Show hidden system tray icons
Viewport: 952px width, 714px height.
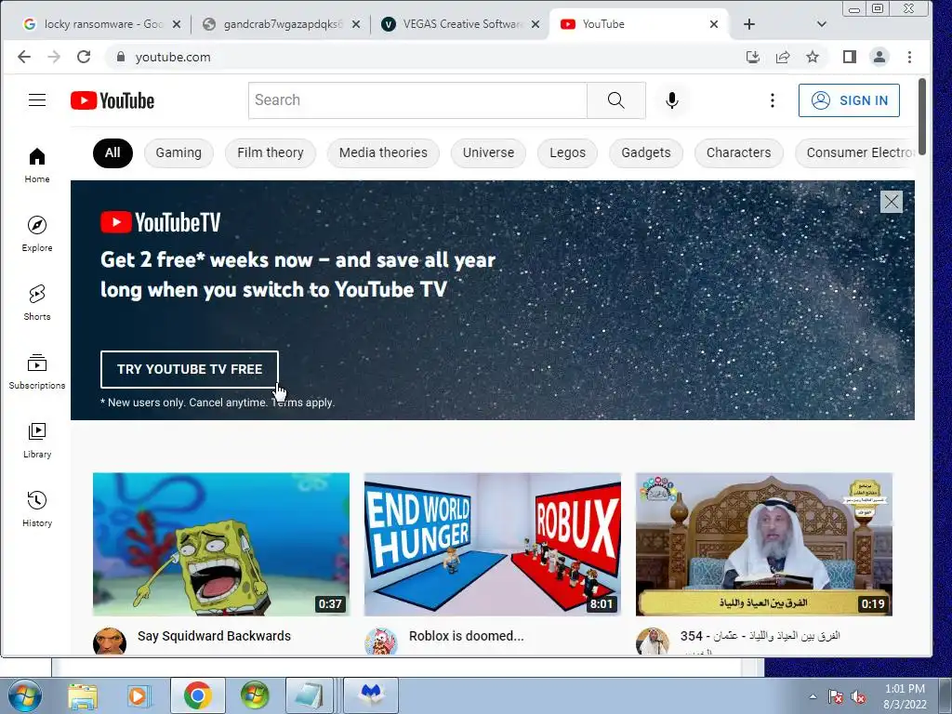(813, 696)
